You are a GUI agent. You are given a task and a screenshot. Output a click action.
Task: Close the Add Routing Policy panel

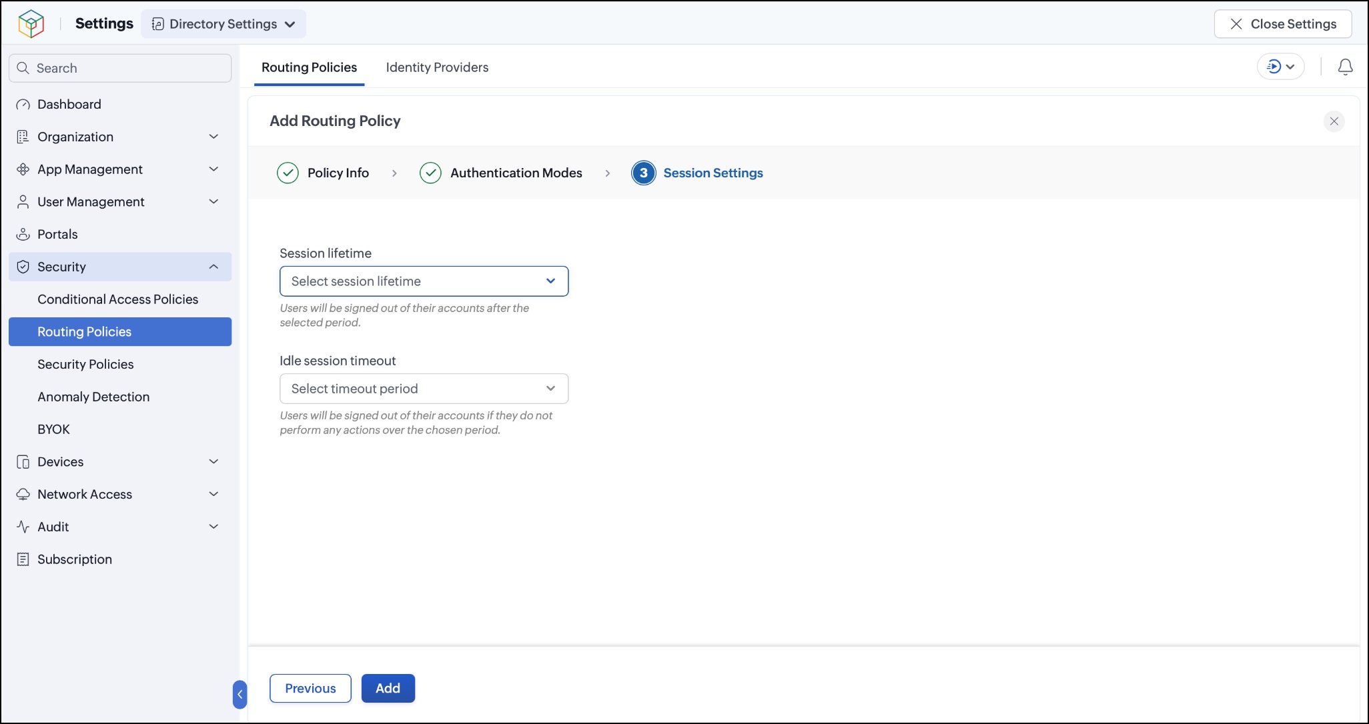tap(1334, 121)
